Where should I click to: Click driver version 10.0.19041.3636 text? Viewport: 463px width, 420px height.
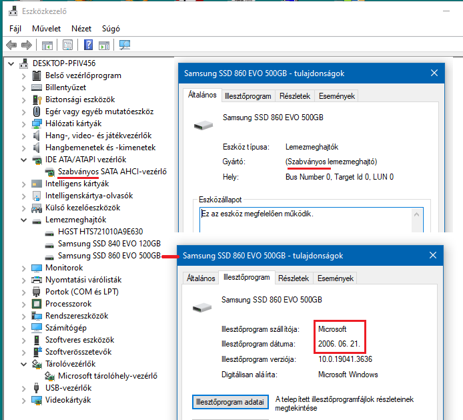(345, 359)
